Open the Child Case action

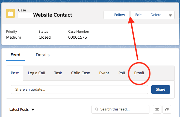(x=80, y=73)
